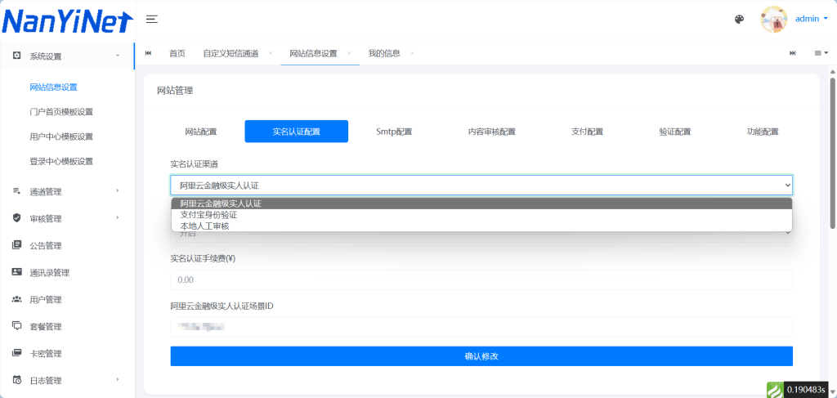Click the 0.190483s runtime badge

[x=806, y=390]
